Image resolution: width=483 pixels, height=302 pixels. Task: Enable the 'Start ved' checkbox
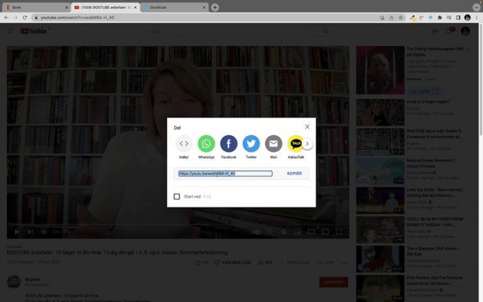177,196
